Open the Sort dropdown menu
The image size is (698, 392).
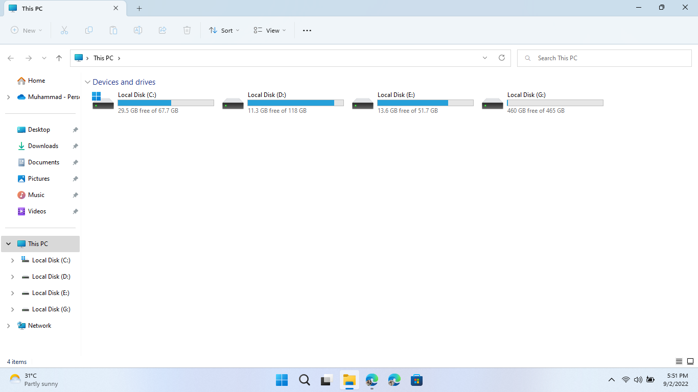point(224,30)
